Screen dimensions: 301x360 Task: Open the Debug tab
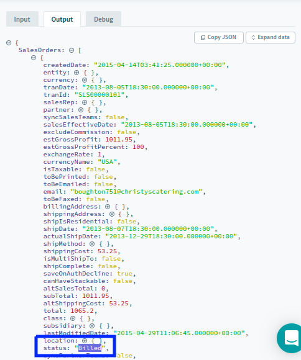click(104, 19)
